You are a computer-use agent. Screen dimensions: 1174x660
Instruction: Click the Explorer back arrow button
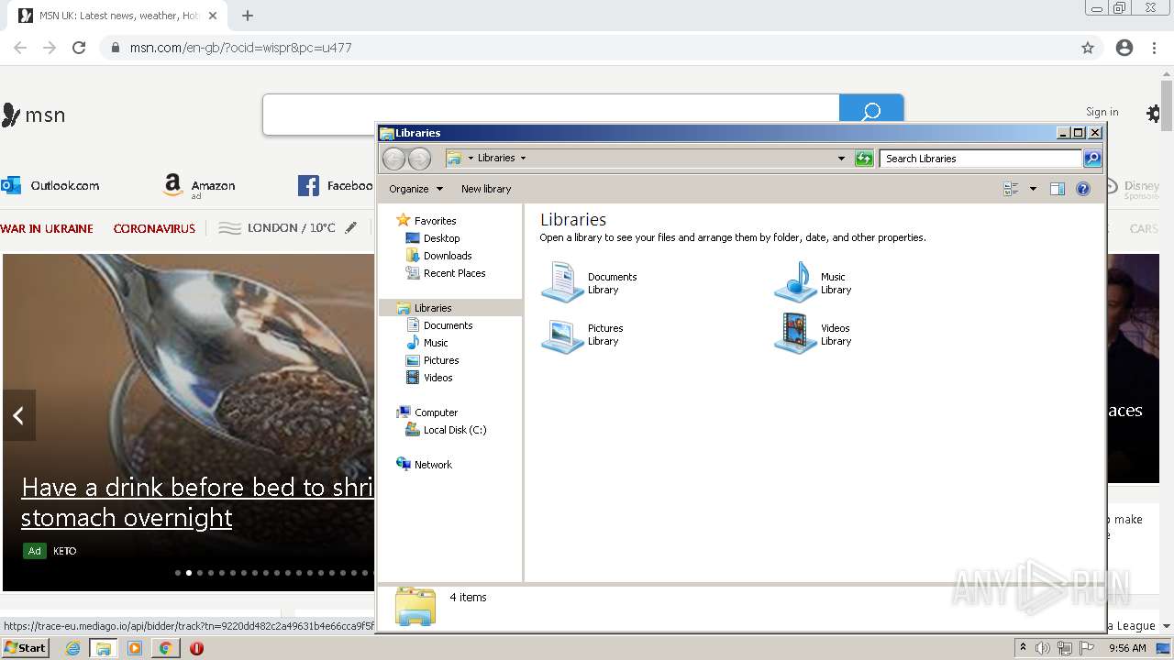[x=393, y=159]
